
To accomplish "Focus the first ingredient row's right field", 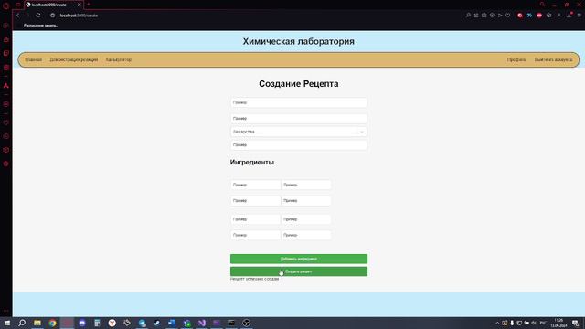I will 306,185.
